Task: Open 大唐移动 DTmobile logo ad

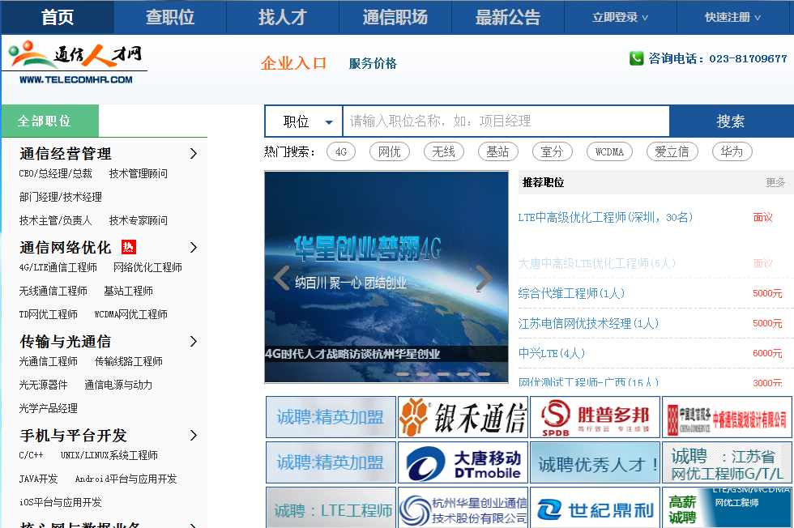Action: (463, 462)
